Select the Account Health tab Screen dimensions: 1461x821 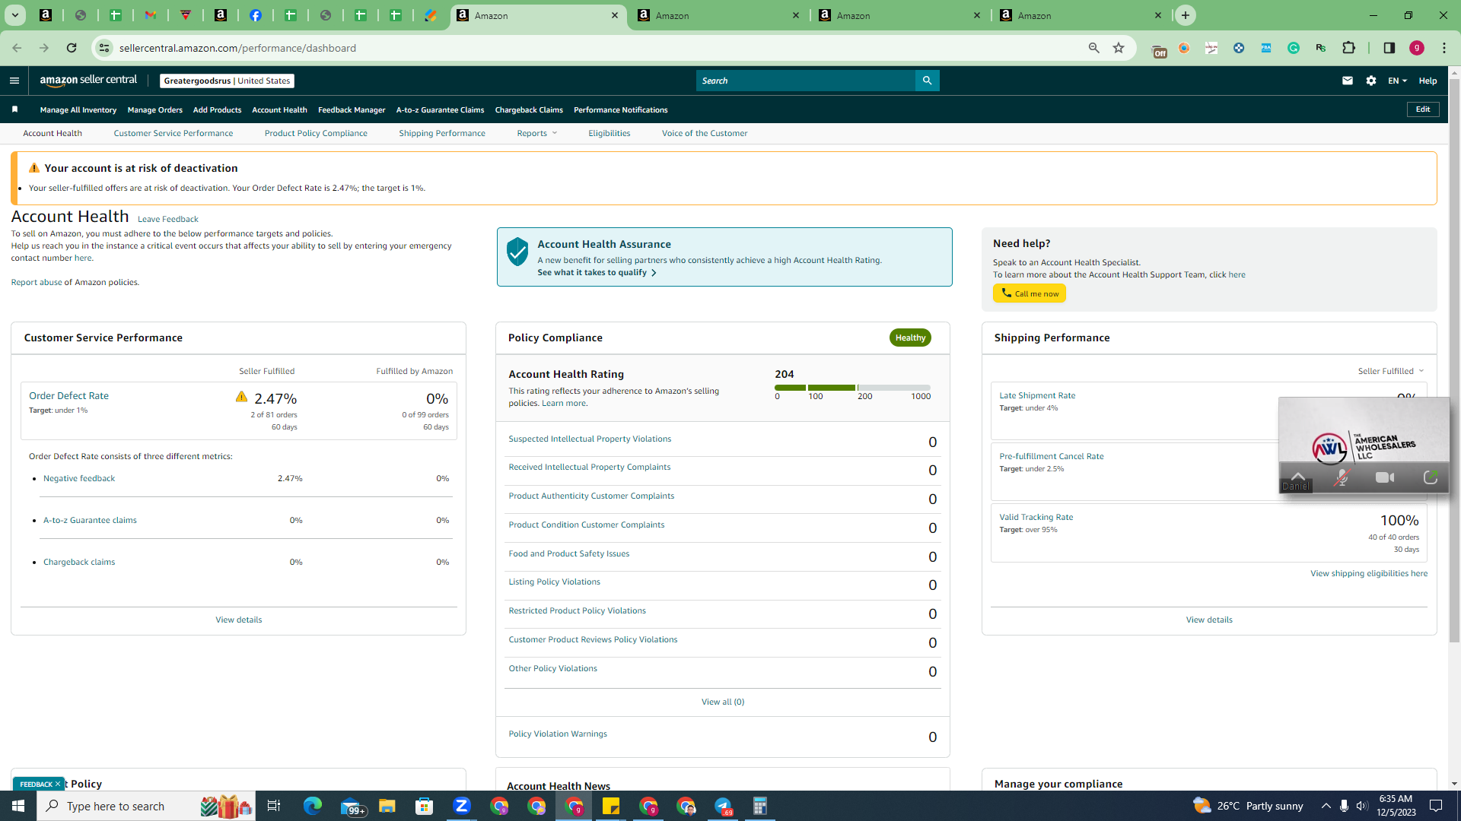[x=53, y=133]
